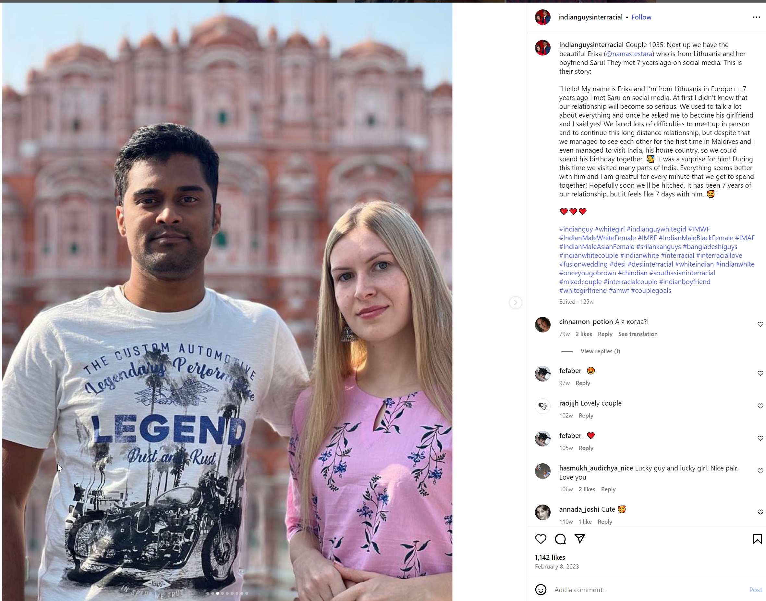The height and width of the screenshot is (601, 766).
Task: Expand View replies (1) under cinnamon_potion
Action: pos(600,351)
